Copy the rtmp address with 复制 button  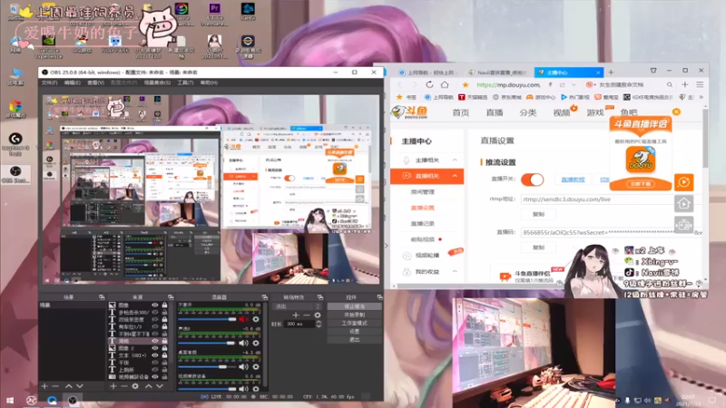point(538,214)
